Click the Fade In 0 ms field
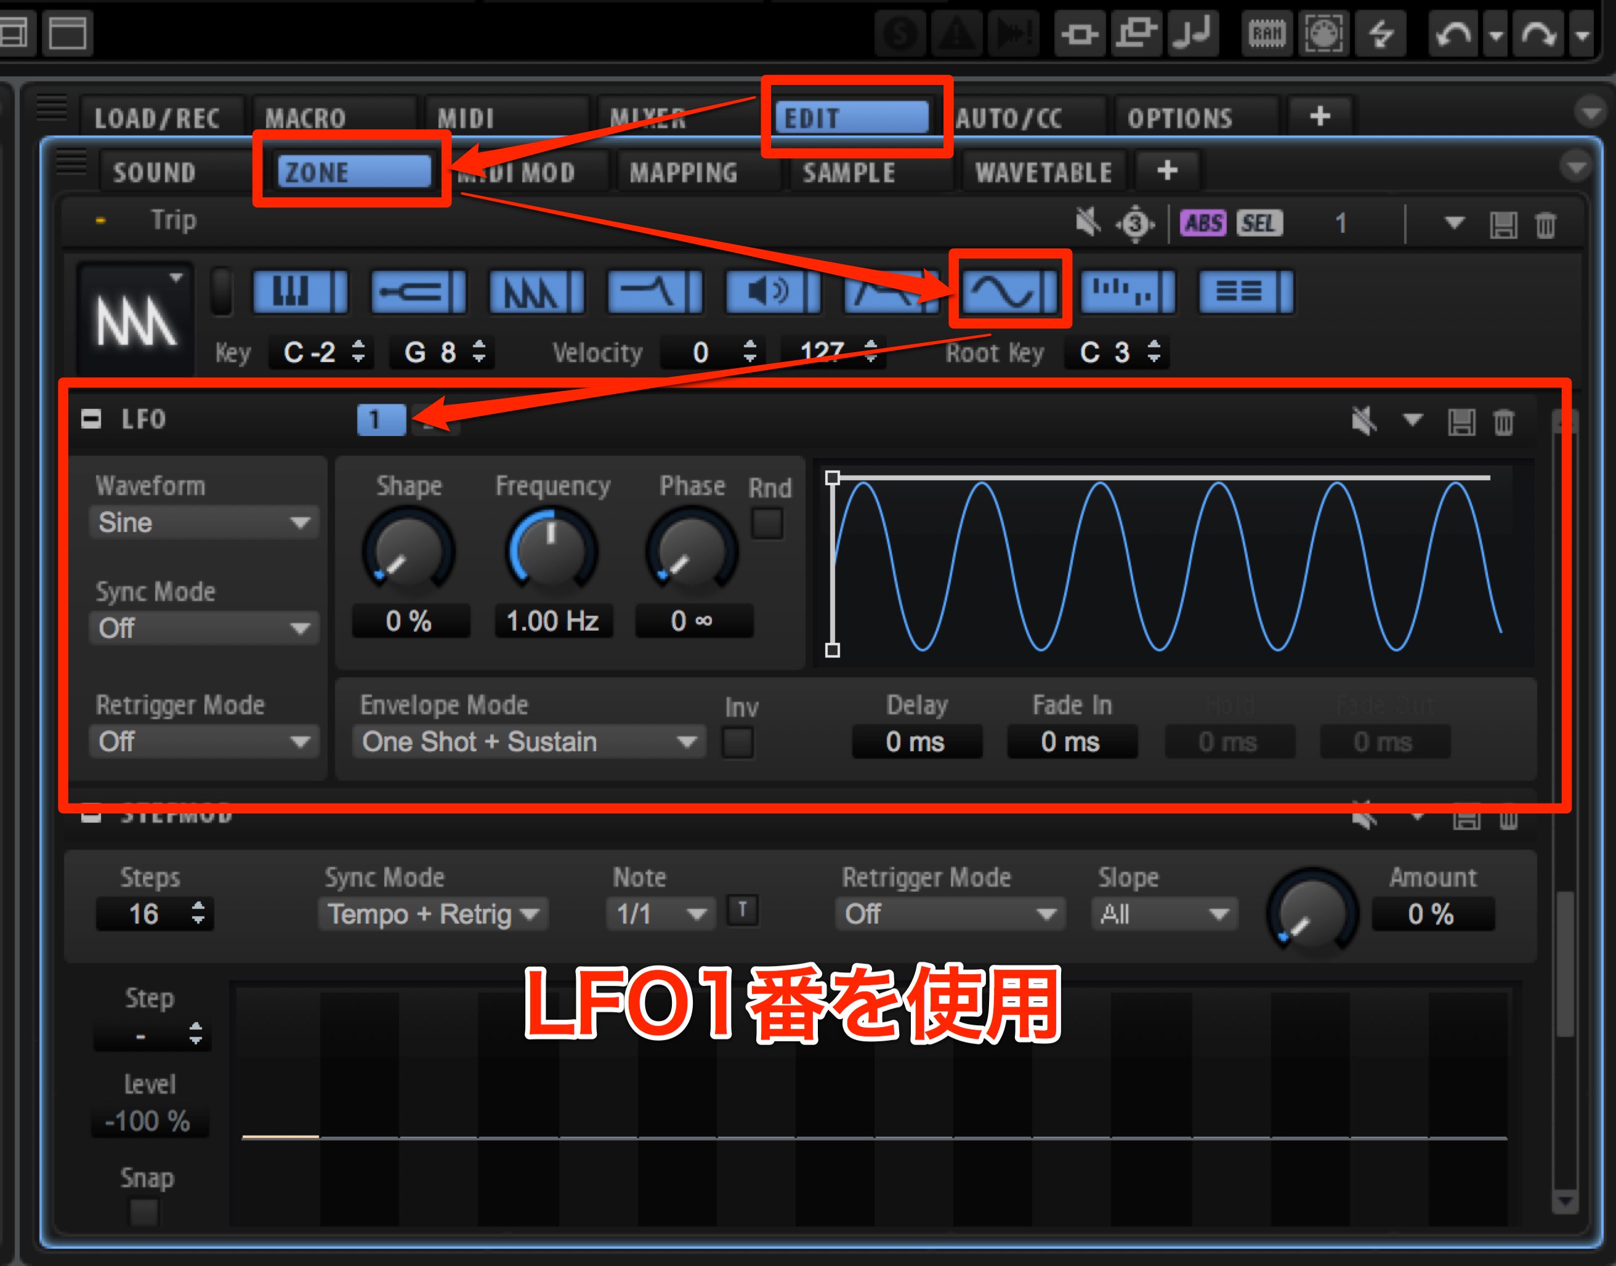 coord(1072,741)
